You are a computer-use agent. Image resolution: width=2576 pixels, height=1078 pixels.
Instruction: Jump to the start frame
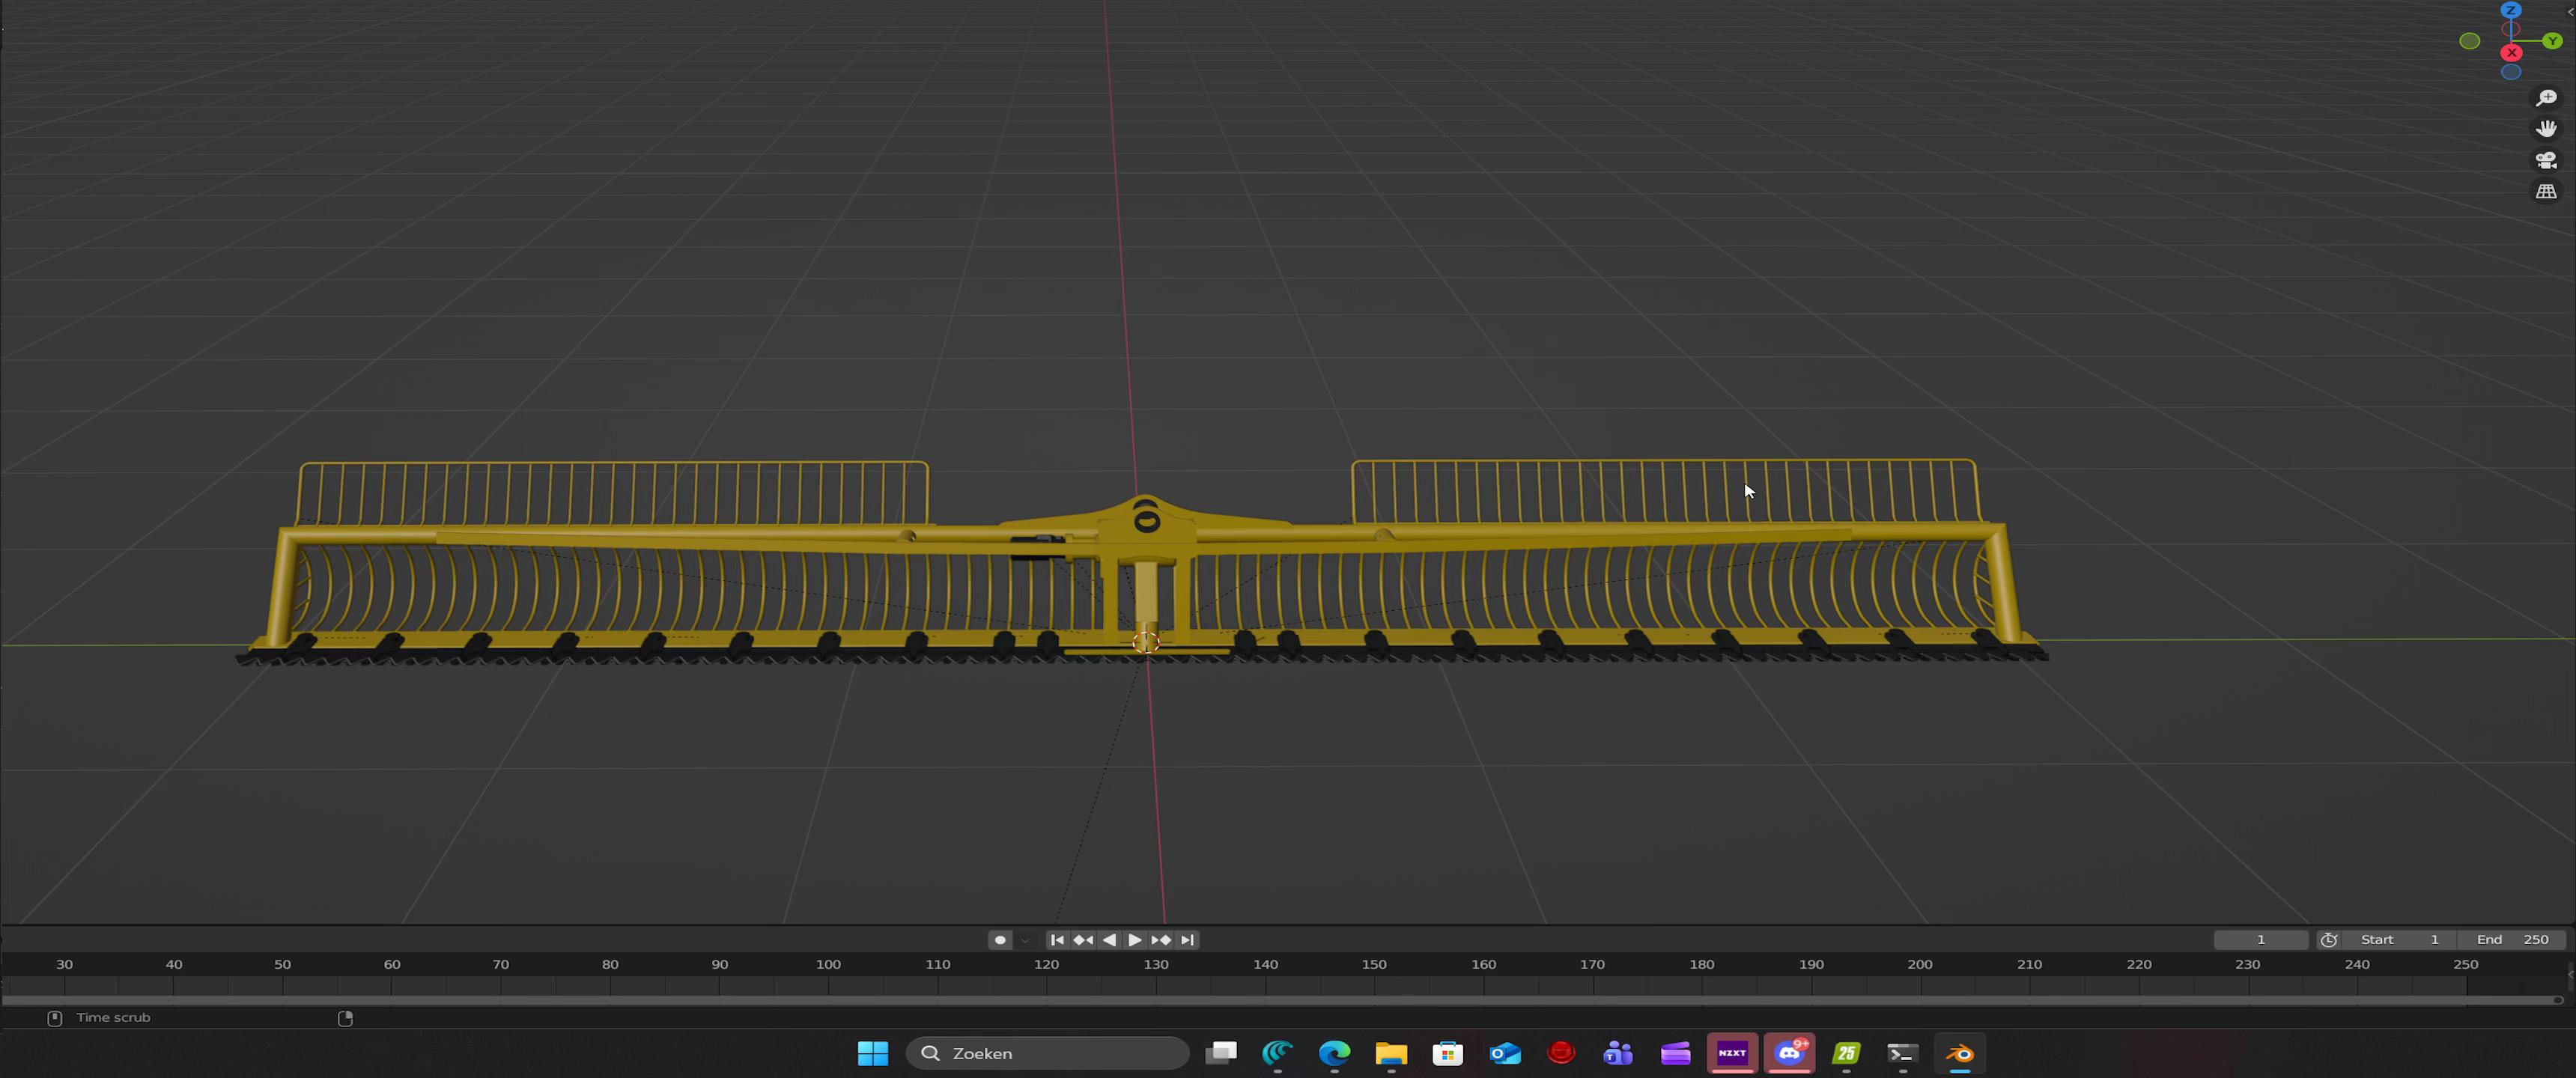click(x=1057, y=940)
